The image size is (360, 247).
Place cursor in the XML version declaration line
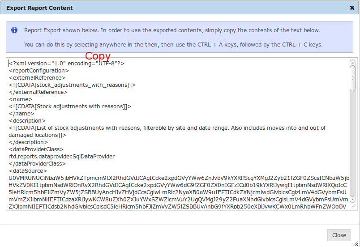[x=66, y=64]
